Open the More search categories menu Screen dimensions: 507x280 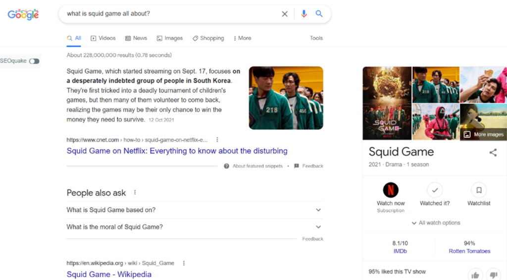click(242, 38)
